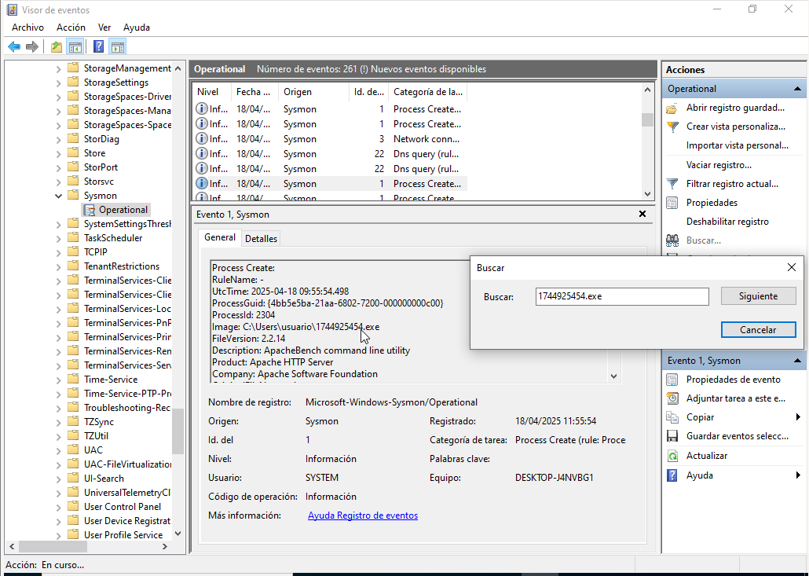Click the Image path line in event description

295,327
